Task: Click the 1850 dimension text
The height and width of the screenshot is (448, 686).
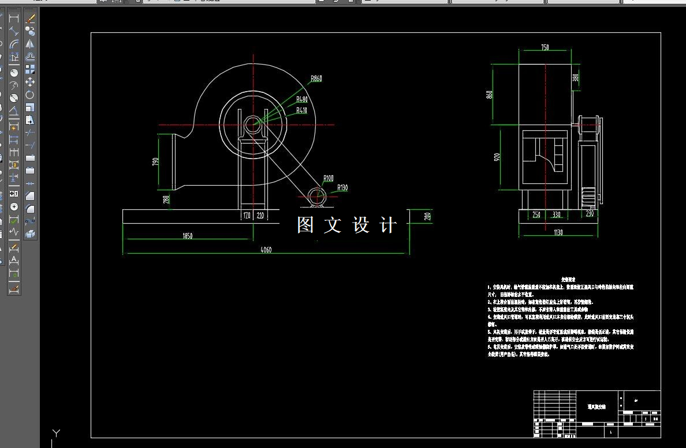Action: click(187, 236)
